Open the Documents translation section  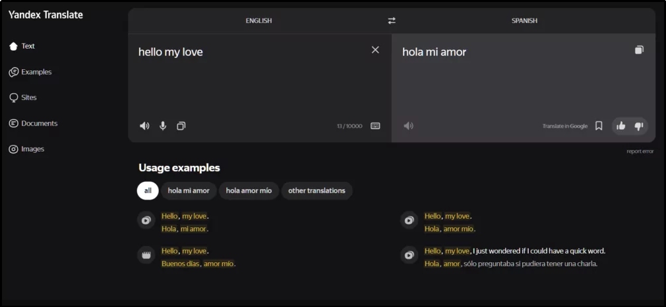click(39, 123)
